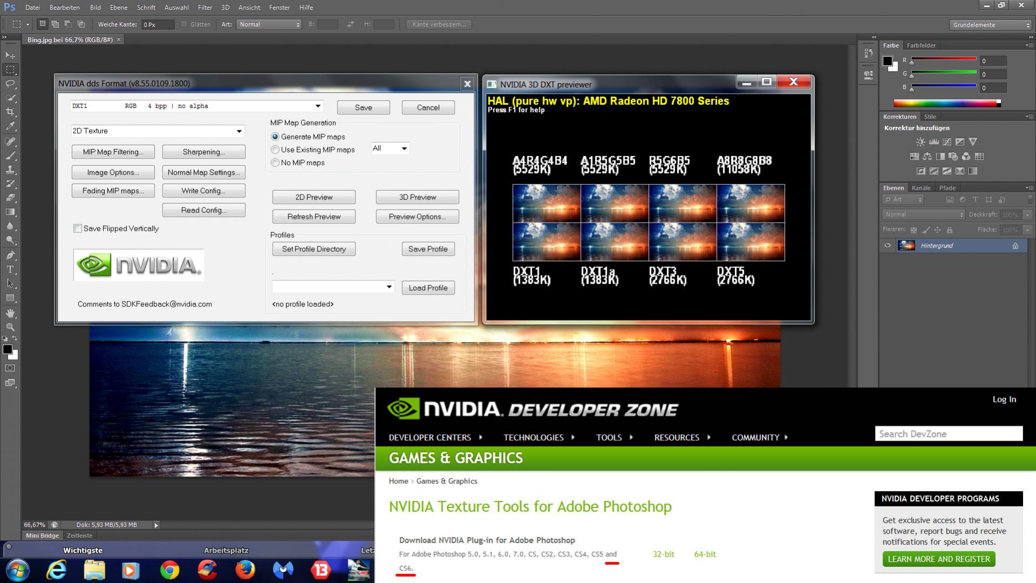The width and height of the screenshot is (1036, 583).
Task: Click Learn More and Register button
Action: (939, 559)
